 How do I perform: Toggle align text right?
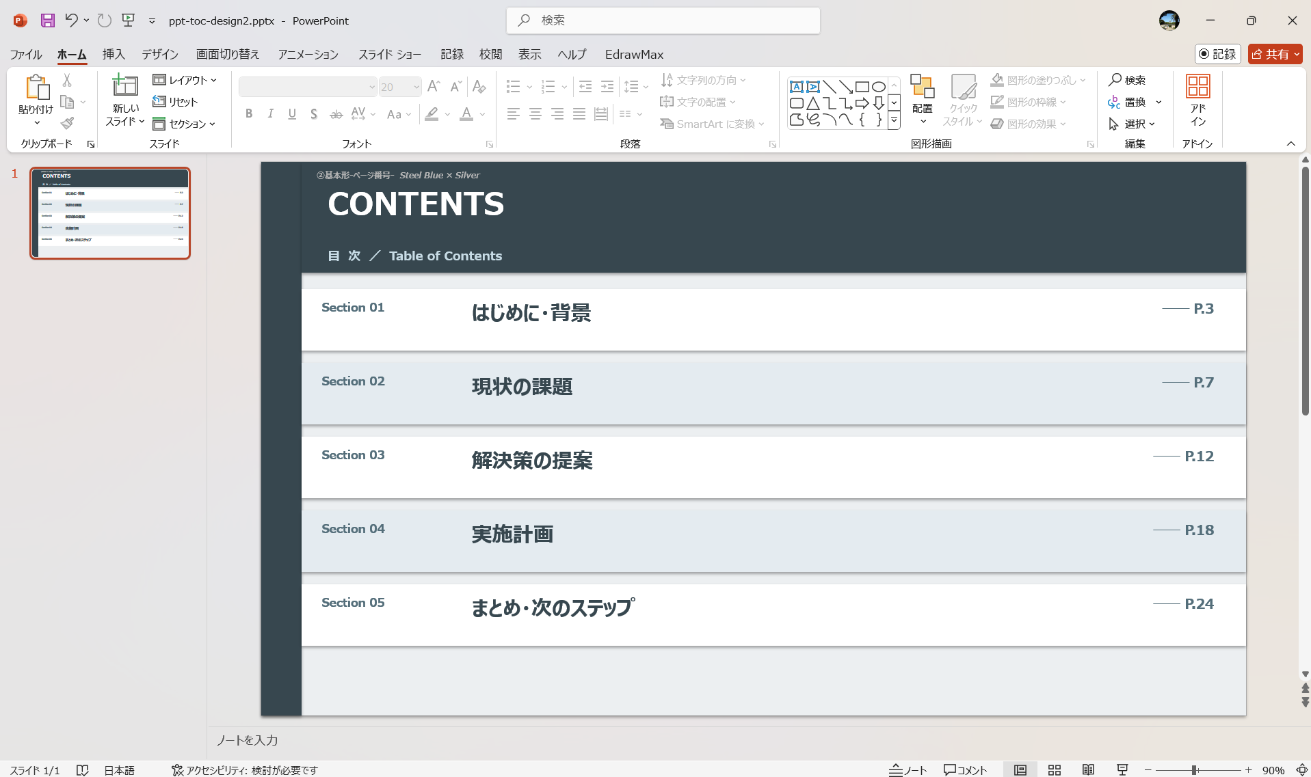click(557, 114)
